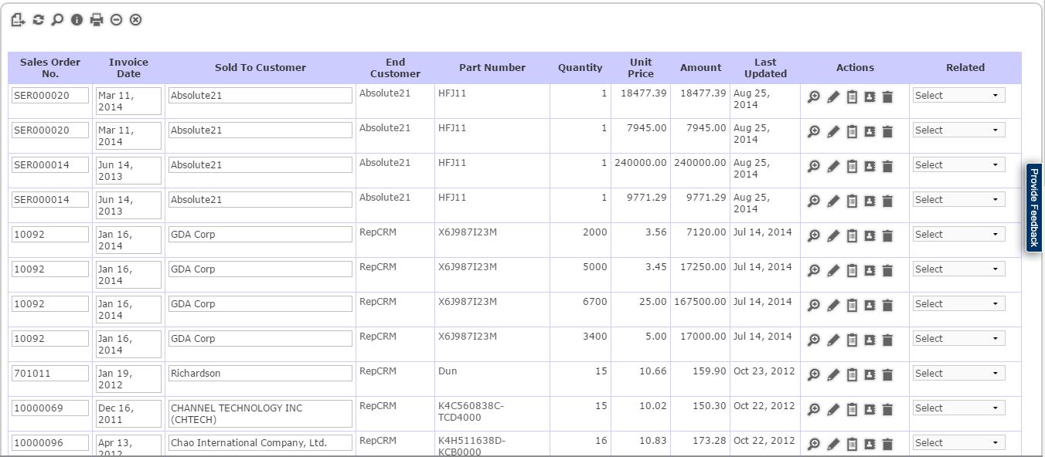Open Related dropdown for Richardson row
This screenshot has width=1045, height=457.
coord(958,374)
